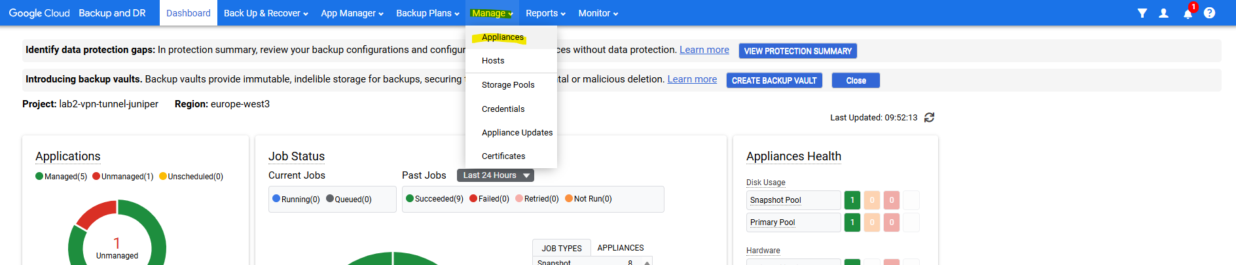Viewport: 1236px width, 265px height.
Task: Expand the Back Up & Recover menu
Action: coord(266,13)
